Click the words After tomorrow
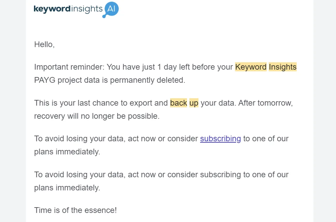 (265, 103)
